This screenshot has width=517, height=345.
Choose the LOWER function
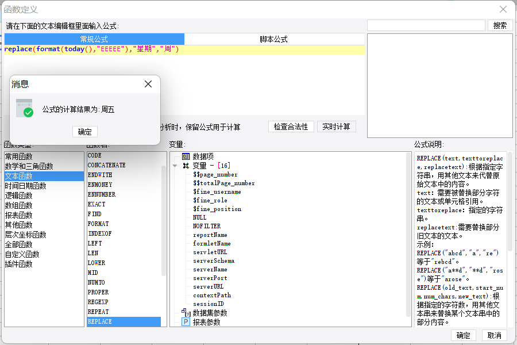coord(124,263)
